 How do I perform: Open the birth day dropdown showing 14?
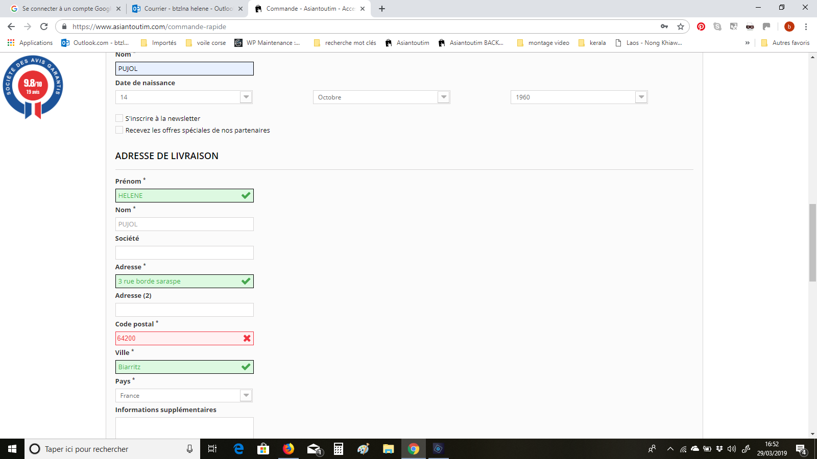click(x=184, y=97)
